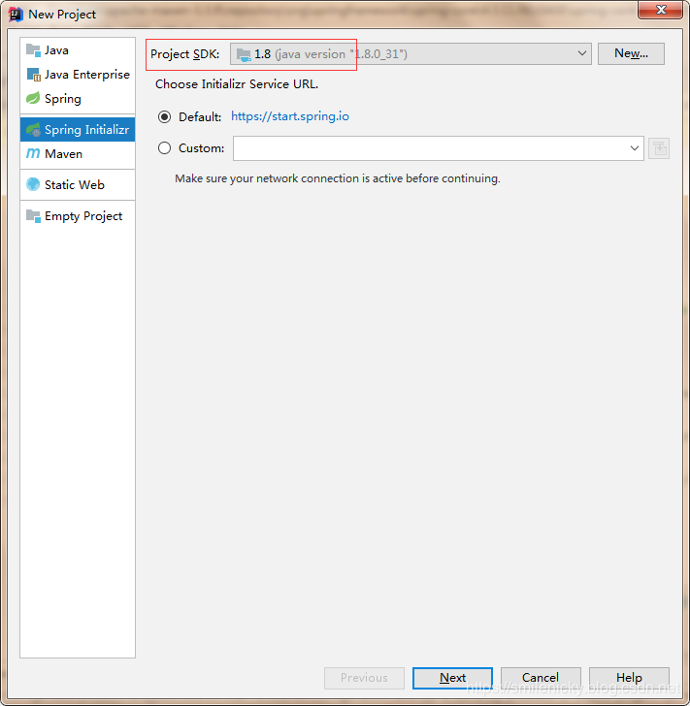
Task: Choose the Java project type
Action: (78, 50)
